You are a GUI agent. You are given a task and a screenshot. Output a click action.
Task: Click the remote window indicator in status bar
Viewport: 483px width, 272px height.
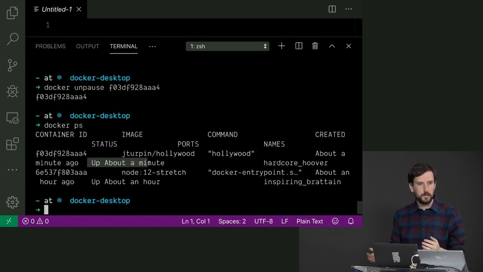tap(9, 221)
